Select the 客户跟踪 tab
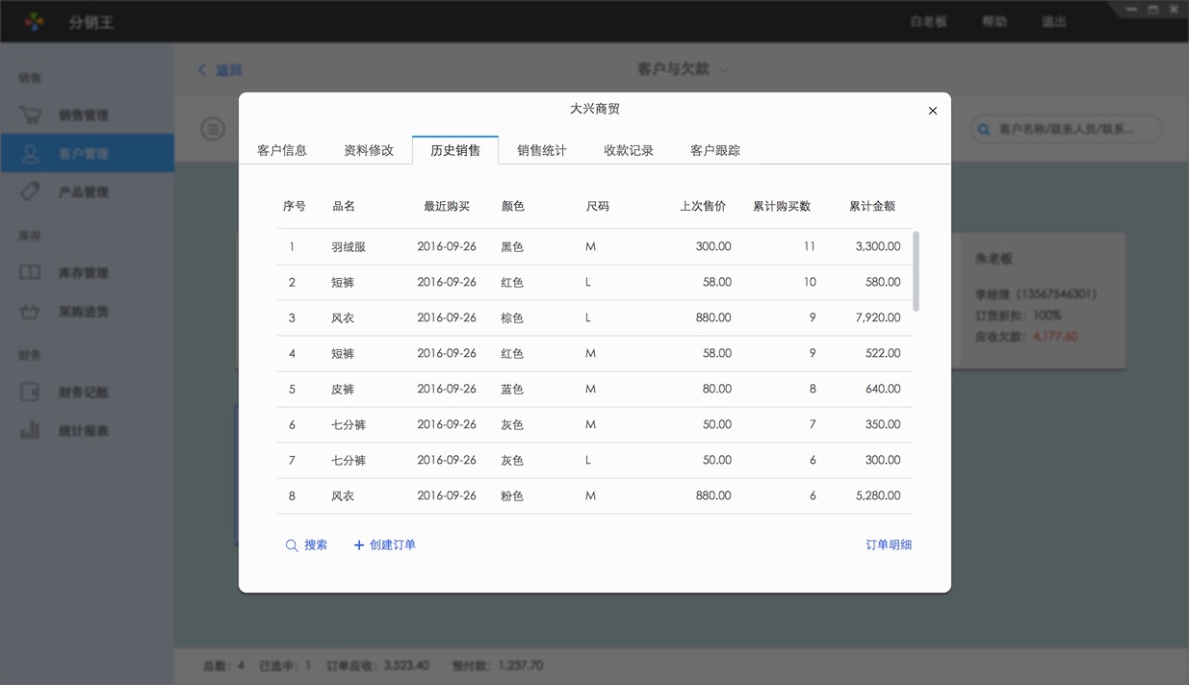 pos(714,150)
